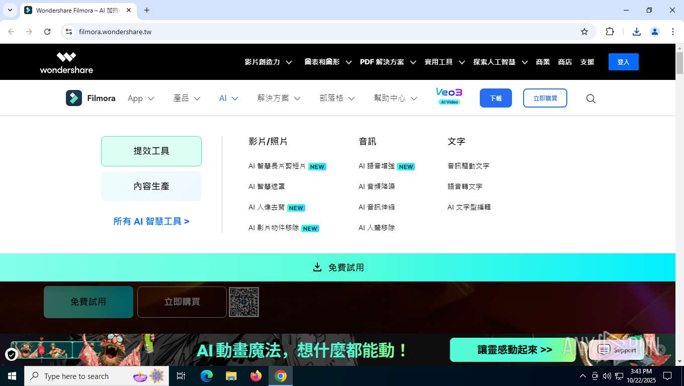
Task: Expand 圖表和圖形 dropdown
Action: click(327, 62)
